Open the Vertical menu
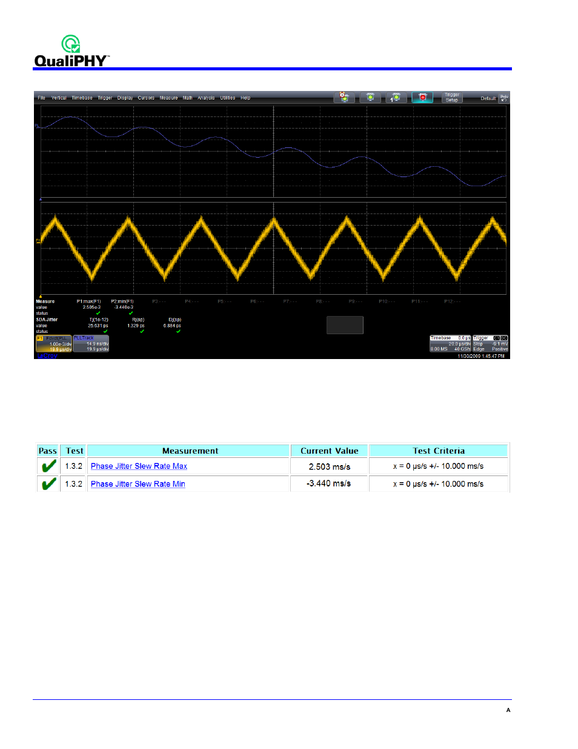This screenshot has width=578, height=749. [x=59, y=98]
